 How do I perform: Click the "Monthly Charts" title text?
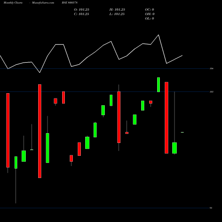[13, 3]
